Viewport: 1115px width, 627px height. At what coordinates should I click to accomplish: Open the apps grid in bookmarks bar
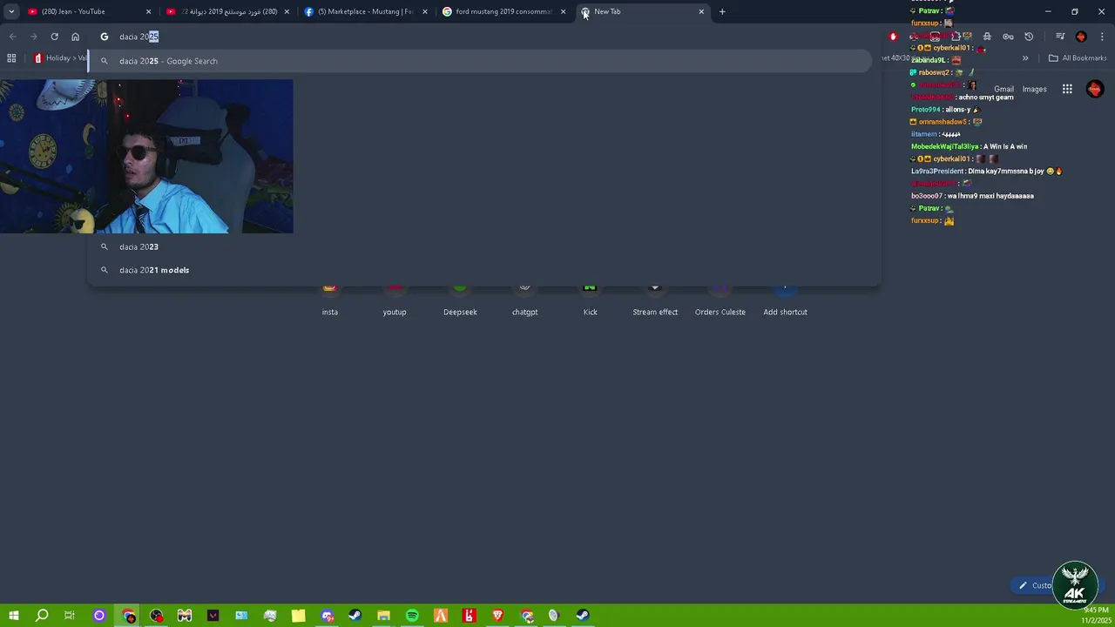pos(11,58)
